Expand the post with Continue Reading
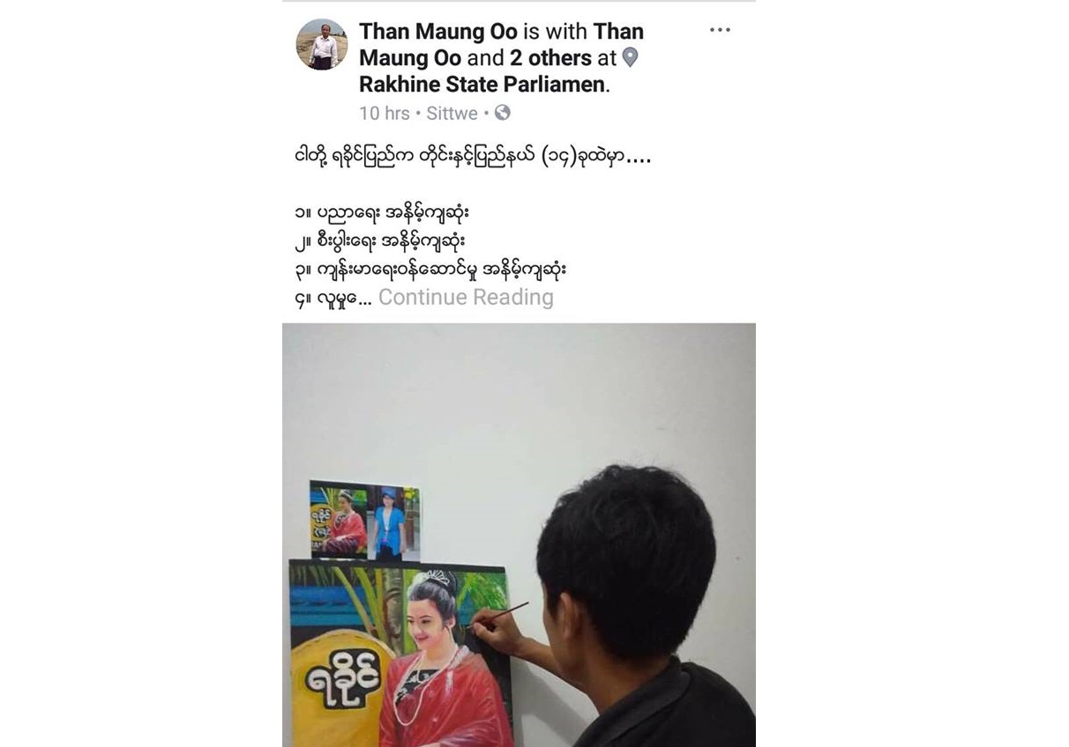This screenshot has width=1069, height=747. pyautogui.click(x=466, y=298)
